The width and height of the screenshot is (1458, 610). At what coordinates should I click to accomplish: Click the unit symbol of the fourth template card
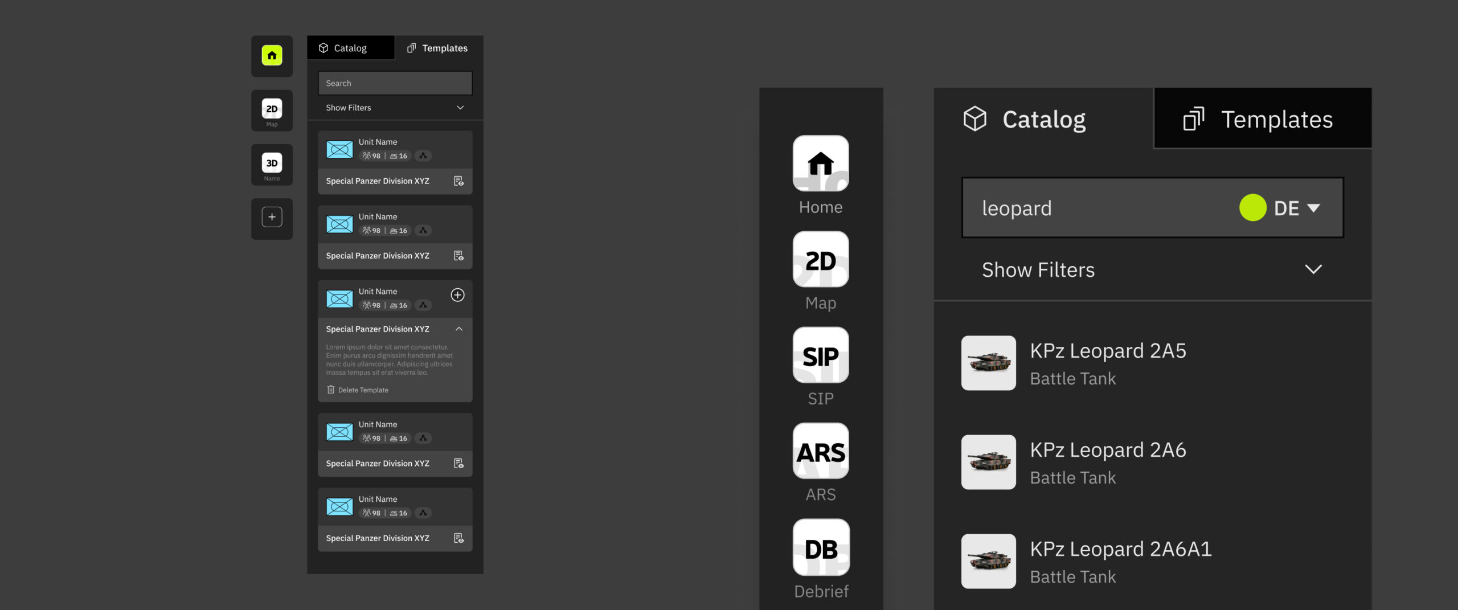point(339,432)
